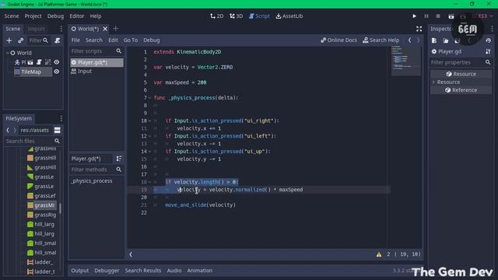Stop the running scene

[438, 16]
